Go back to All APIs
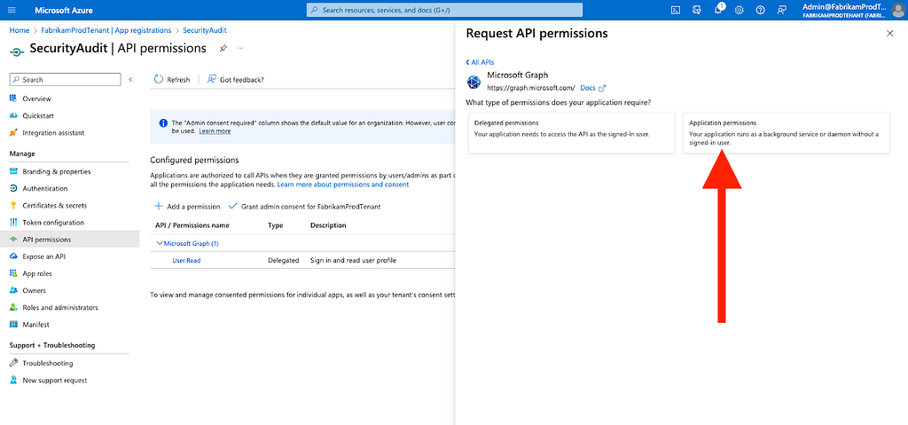This screenshot has width=908, height=425. point(480,62)
